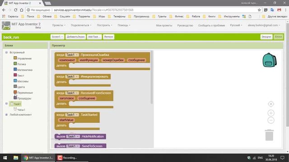This screenshot has width=289, height=162.
Task: Open the backpack icon in workspace
Action: tap(270, 60)
